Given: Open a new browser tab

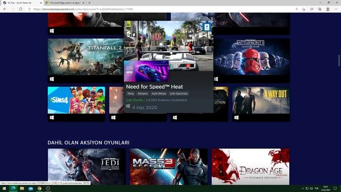Looking at the screenshot, I should pyautogui.click(x=90, y=3).
